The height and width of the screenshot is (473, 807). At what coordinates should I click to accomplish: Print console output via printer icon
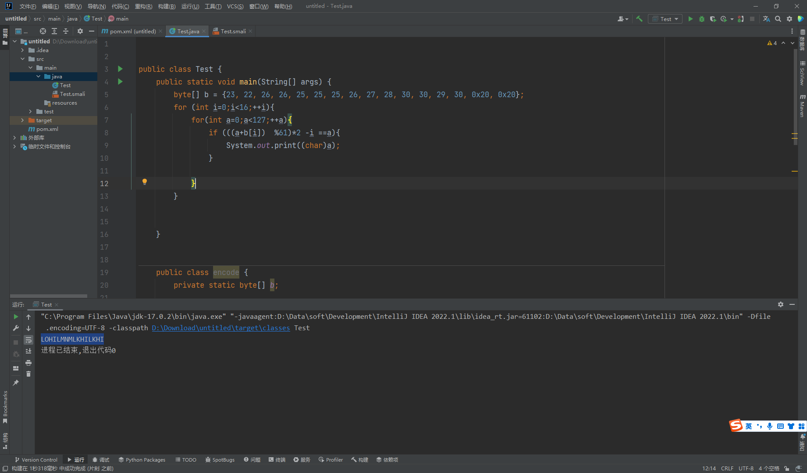[28, 362]
